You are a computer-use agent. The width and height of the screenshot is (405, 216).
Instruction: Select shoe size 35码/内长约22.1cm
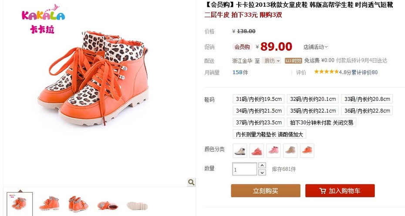pyautogui.click(x=313, y=110)
